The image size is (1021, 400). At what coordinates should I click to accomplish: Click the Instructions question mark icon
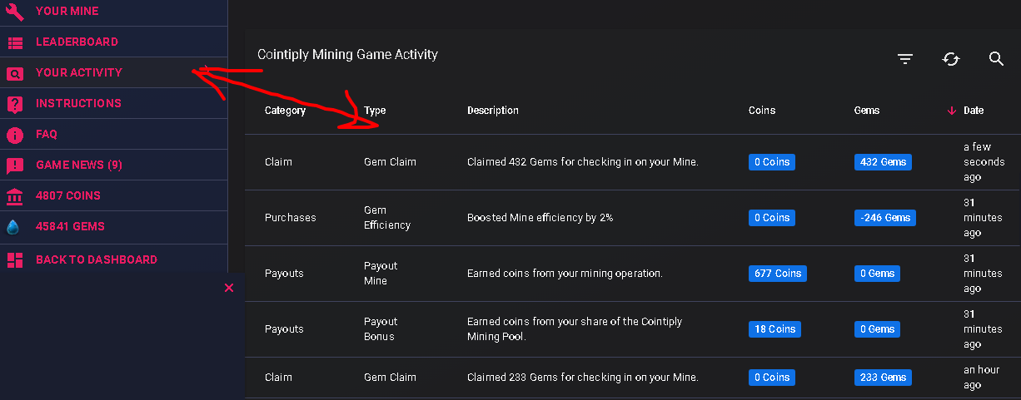click(15, 104)
